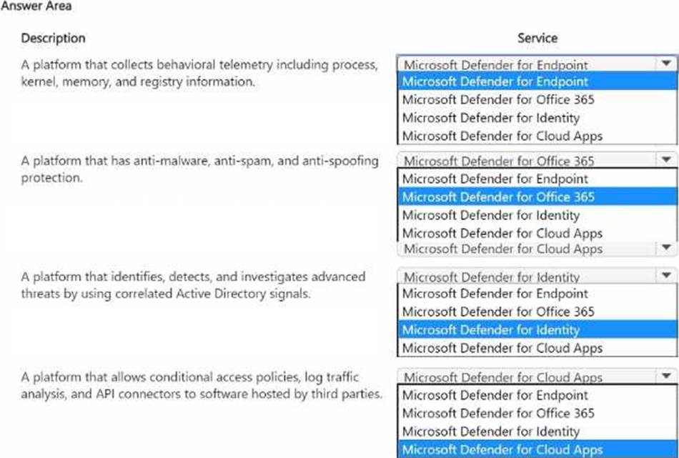Choose Defender for Office 365 in telemetry list
The image size is (679, 458).
[x=497, y=100]
